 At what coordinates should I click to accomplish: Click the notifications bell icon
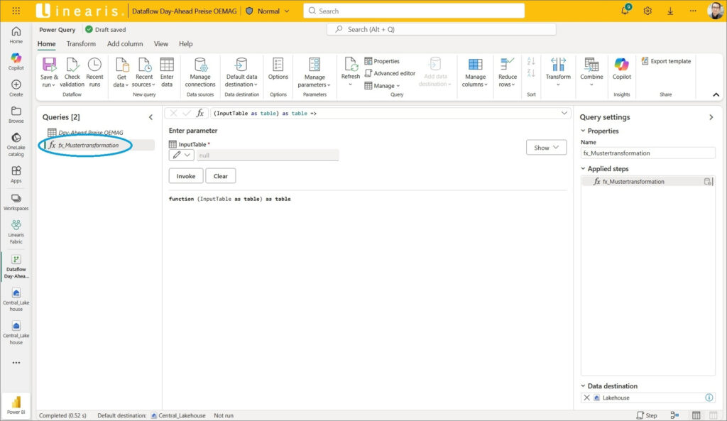[x=625, y=11]
